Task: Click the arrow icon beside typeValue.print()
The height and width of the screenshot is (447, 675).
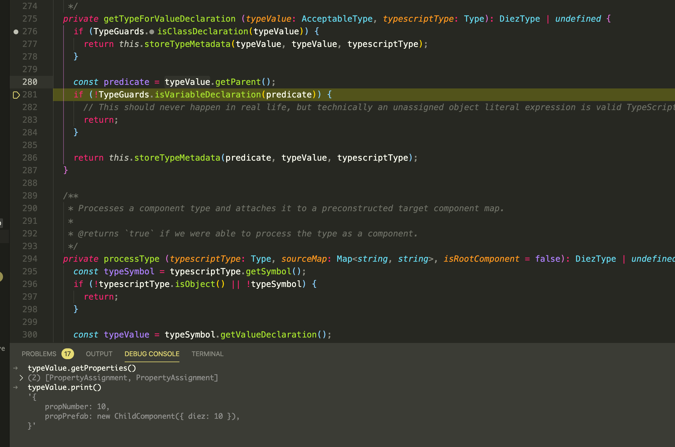Action: (16, 387)
